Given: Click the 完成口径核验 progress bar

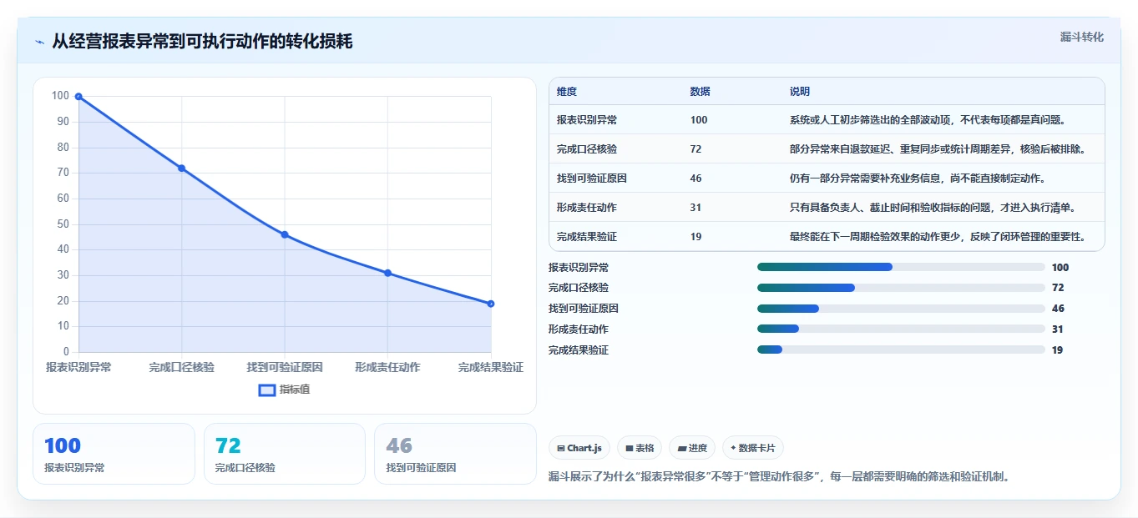Looking at the screenshot, I should tap(901, 288).
